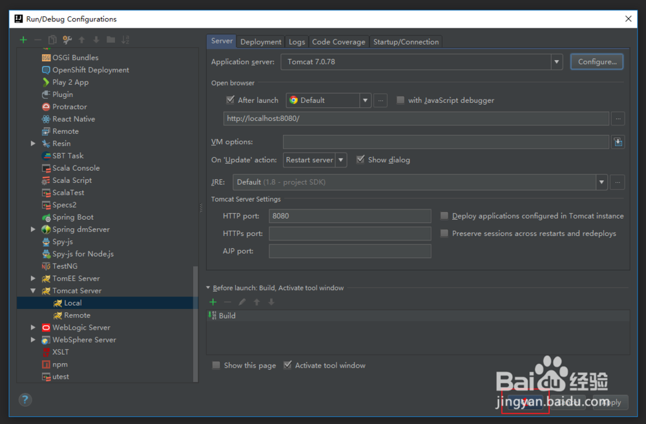Open the edit defaults wrench icon

(67, 40)
